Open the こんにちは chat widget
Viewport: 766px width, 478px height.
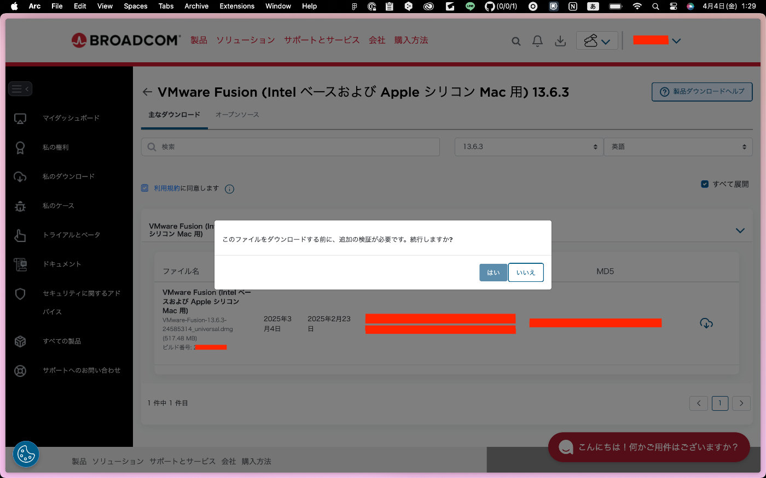[649, 447]
